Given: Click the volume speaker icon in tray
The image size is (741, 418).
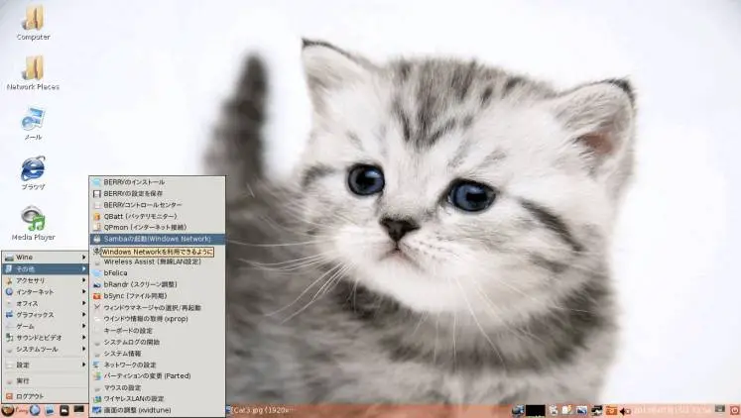Looking at the screenshot, I should point(625,411).
